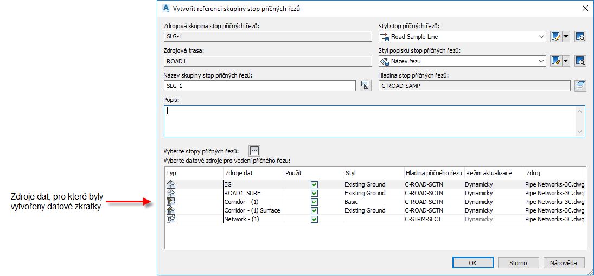Click the Storno button
Screen dimensions: 594x276
point(518,263)
